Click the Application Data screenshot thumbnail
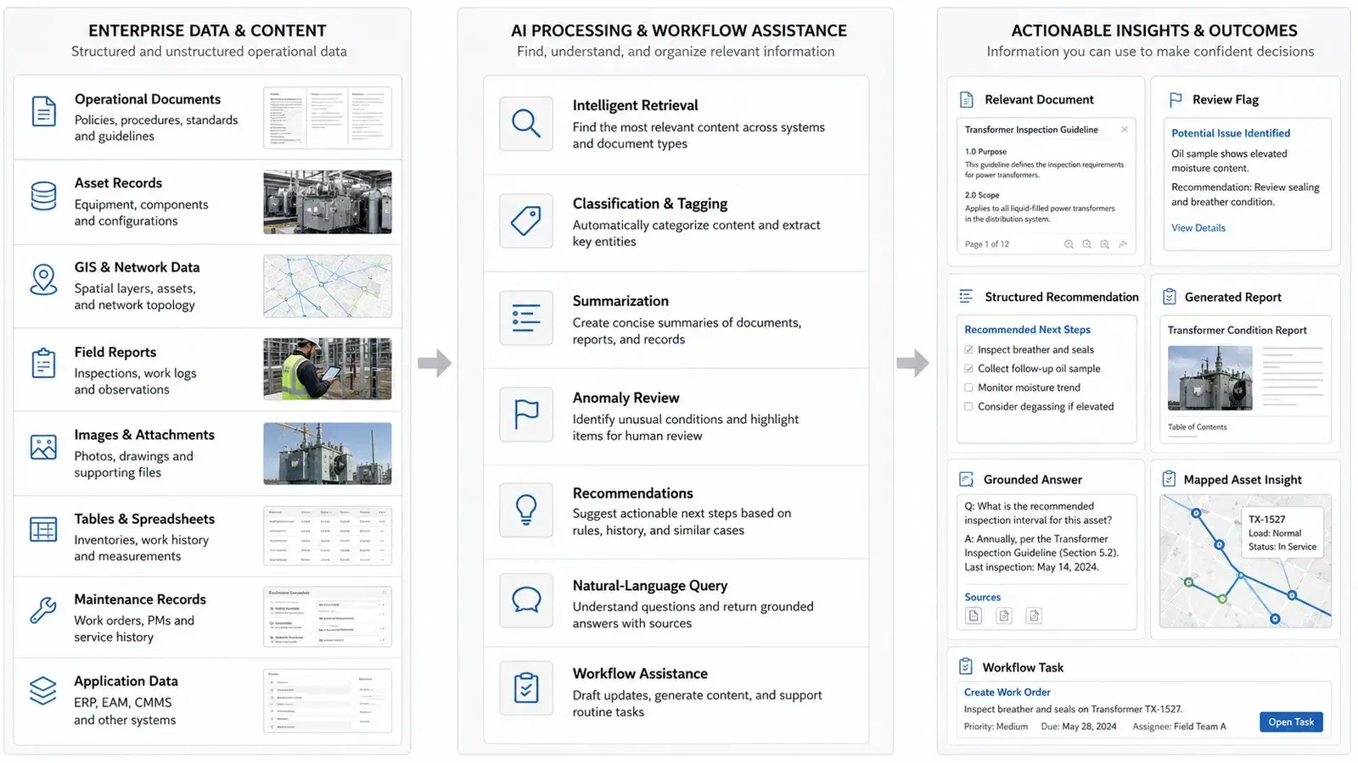The image size is (1358, 763). click(x=328, y=700)
